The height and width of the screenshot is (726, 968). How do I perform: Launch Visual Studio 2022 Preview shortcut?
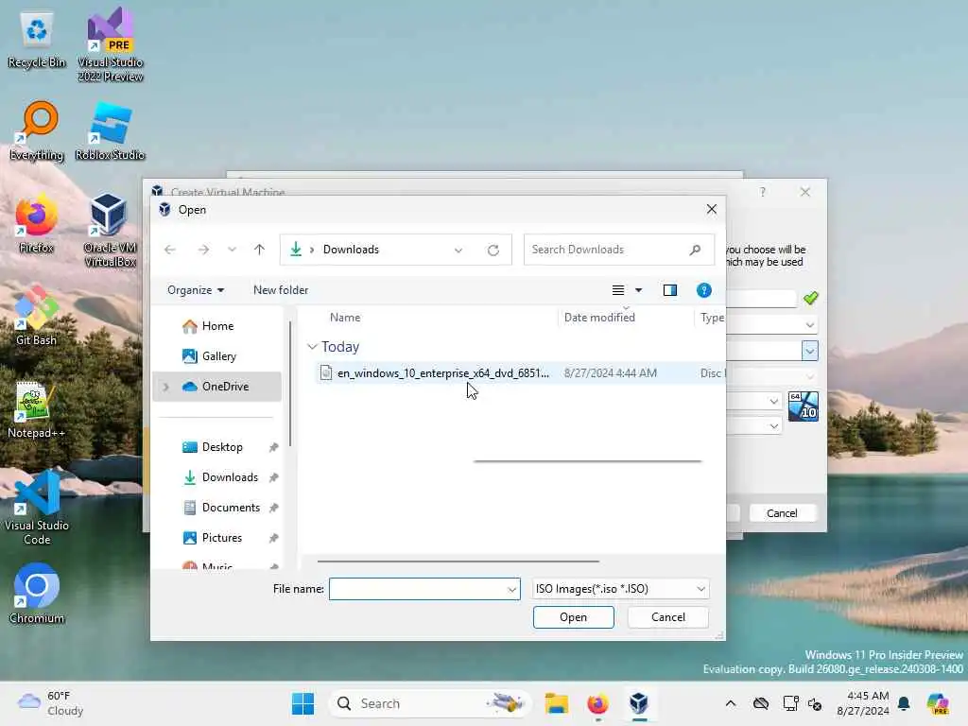(110, 44)
